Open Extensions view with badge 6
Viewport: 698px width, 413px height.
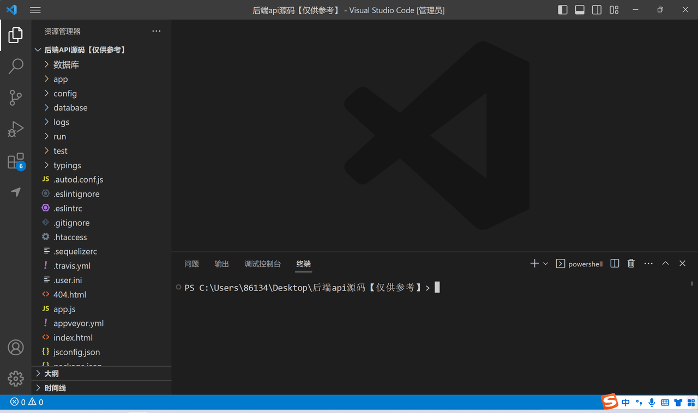[x=16, y=161]
